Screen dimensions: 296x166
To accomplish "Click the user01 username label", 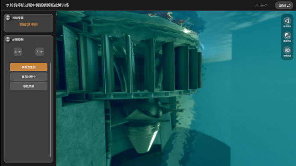I will 263,5.
